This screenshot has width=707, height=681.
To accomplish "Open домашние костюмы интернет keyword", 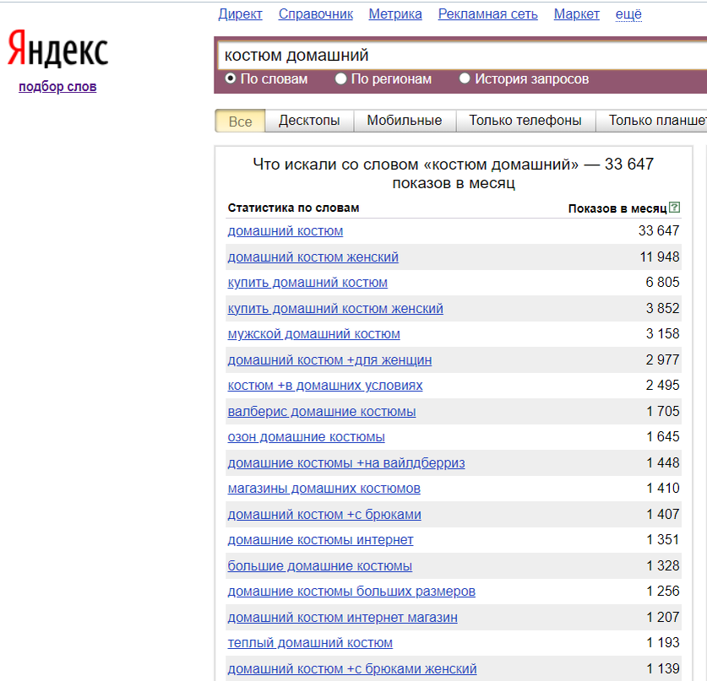I will (320, 539).
